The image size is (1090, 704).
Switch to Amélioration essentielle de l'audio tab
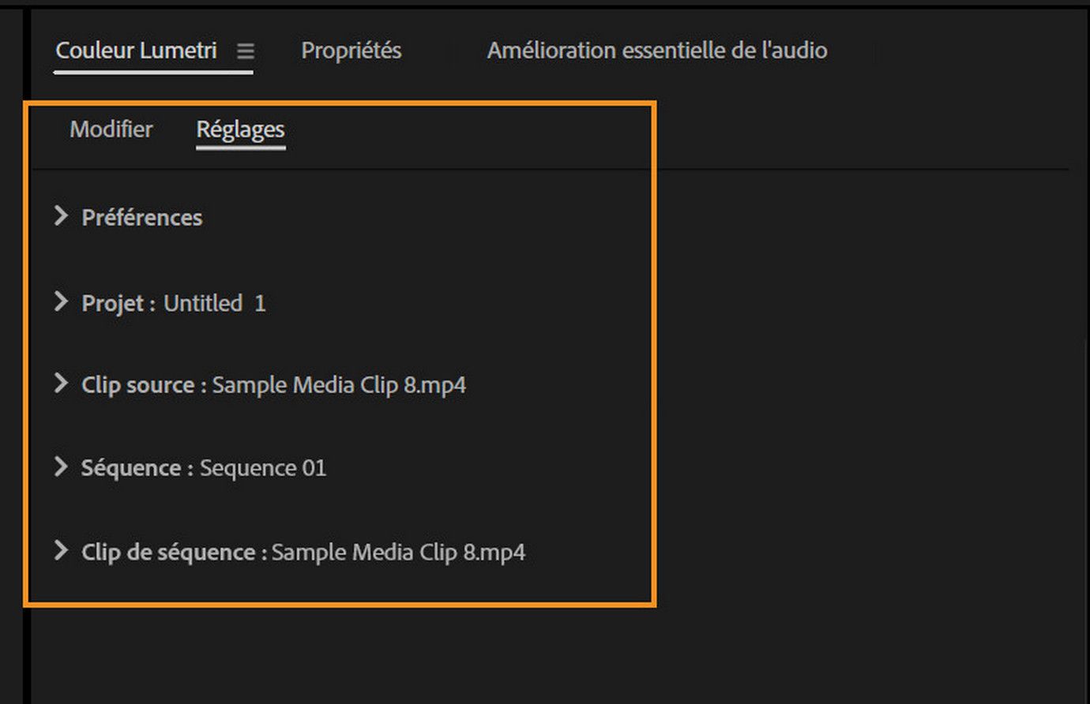[656, 51]
